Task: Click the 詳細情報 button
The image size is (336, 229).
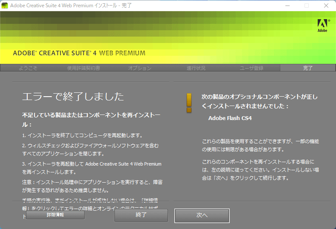Action: 55,215
